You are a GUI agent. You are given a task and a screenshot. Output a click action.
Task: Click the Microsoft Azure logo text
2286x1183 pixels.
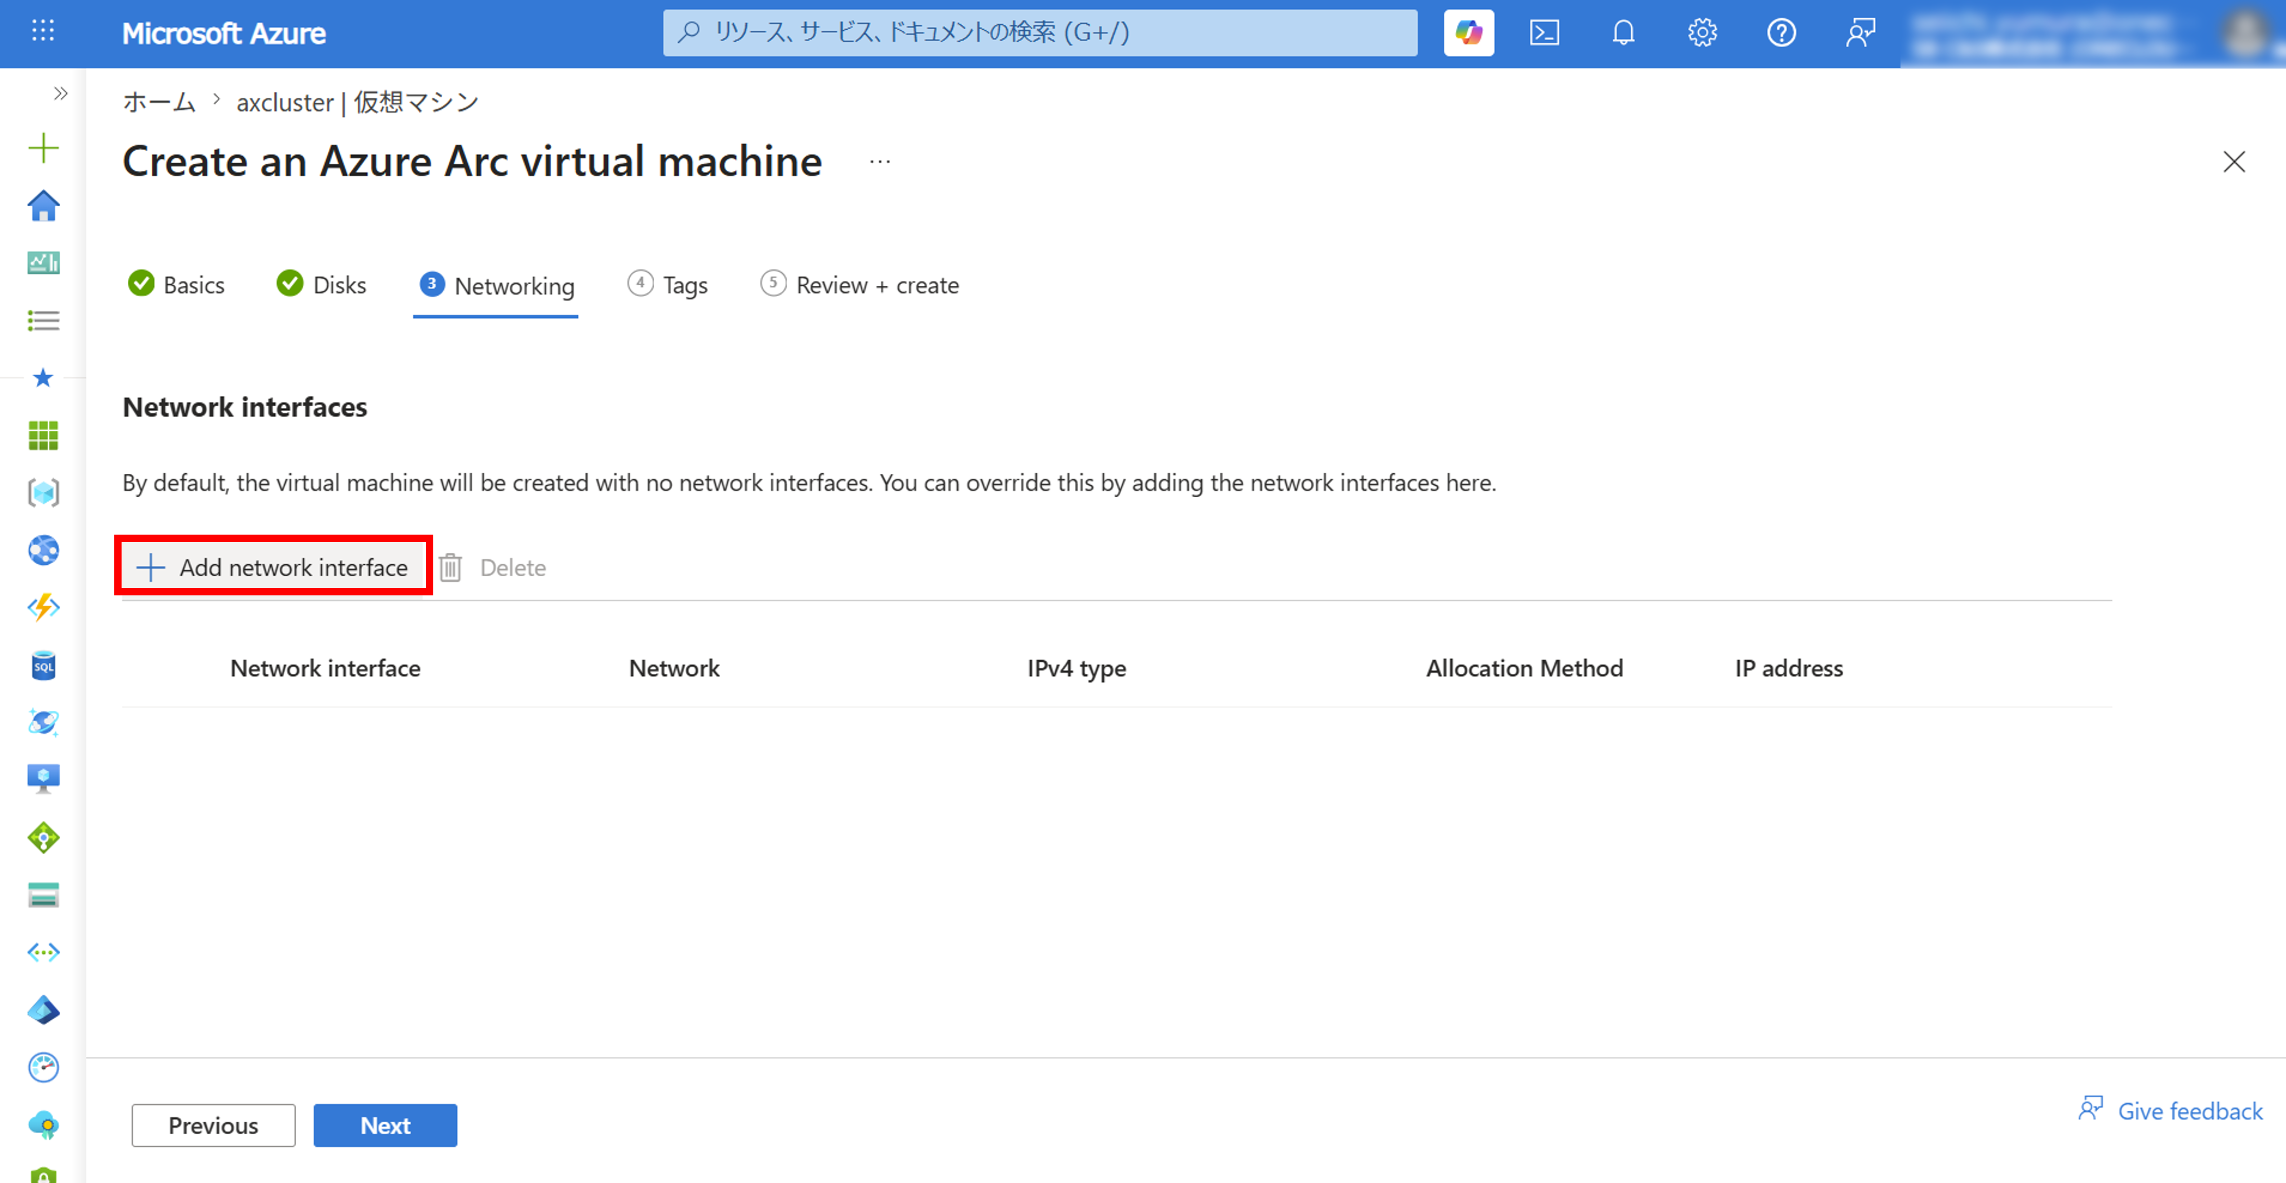pyautogui.click(x=223, y=33)
